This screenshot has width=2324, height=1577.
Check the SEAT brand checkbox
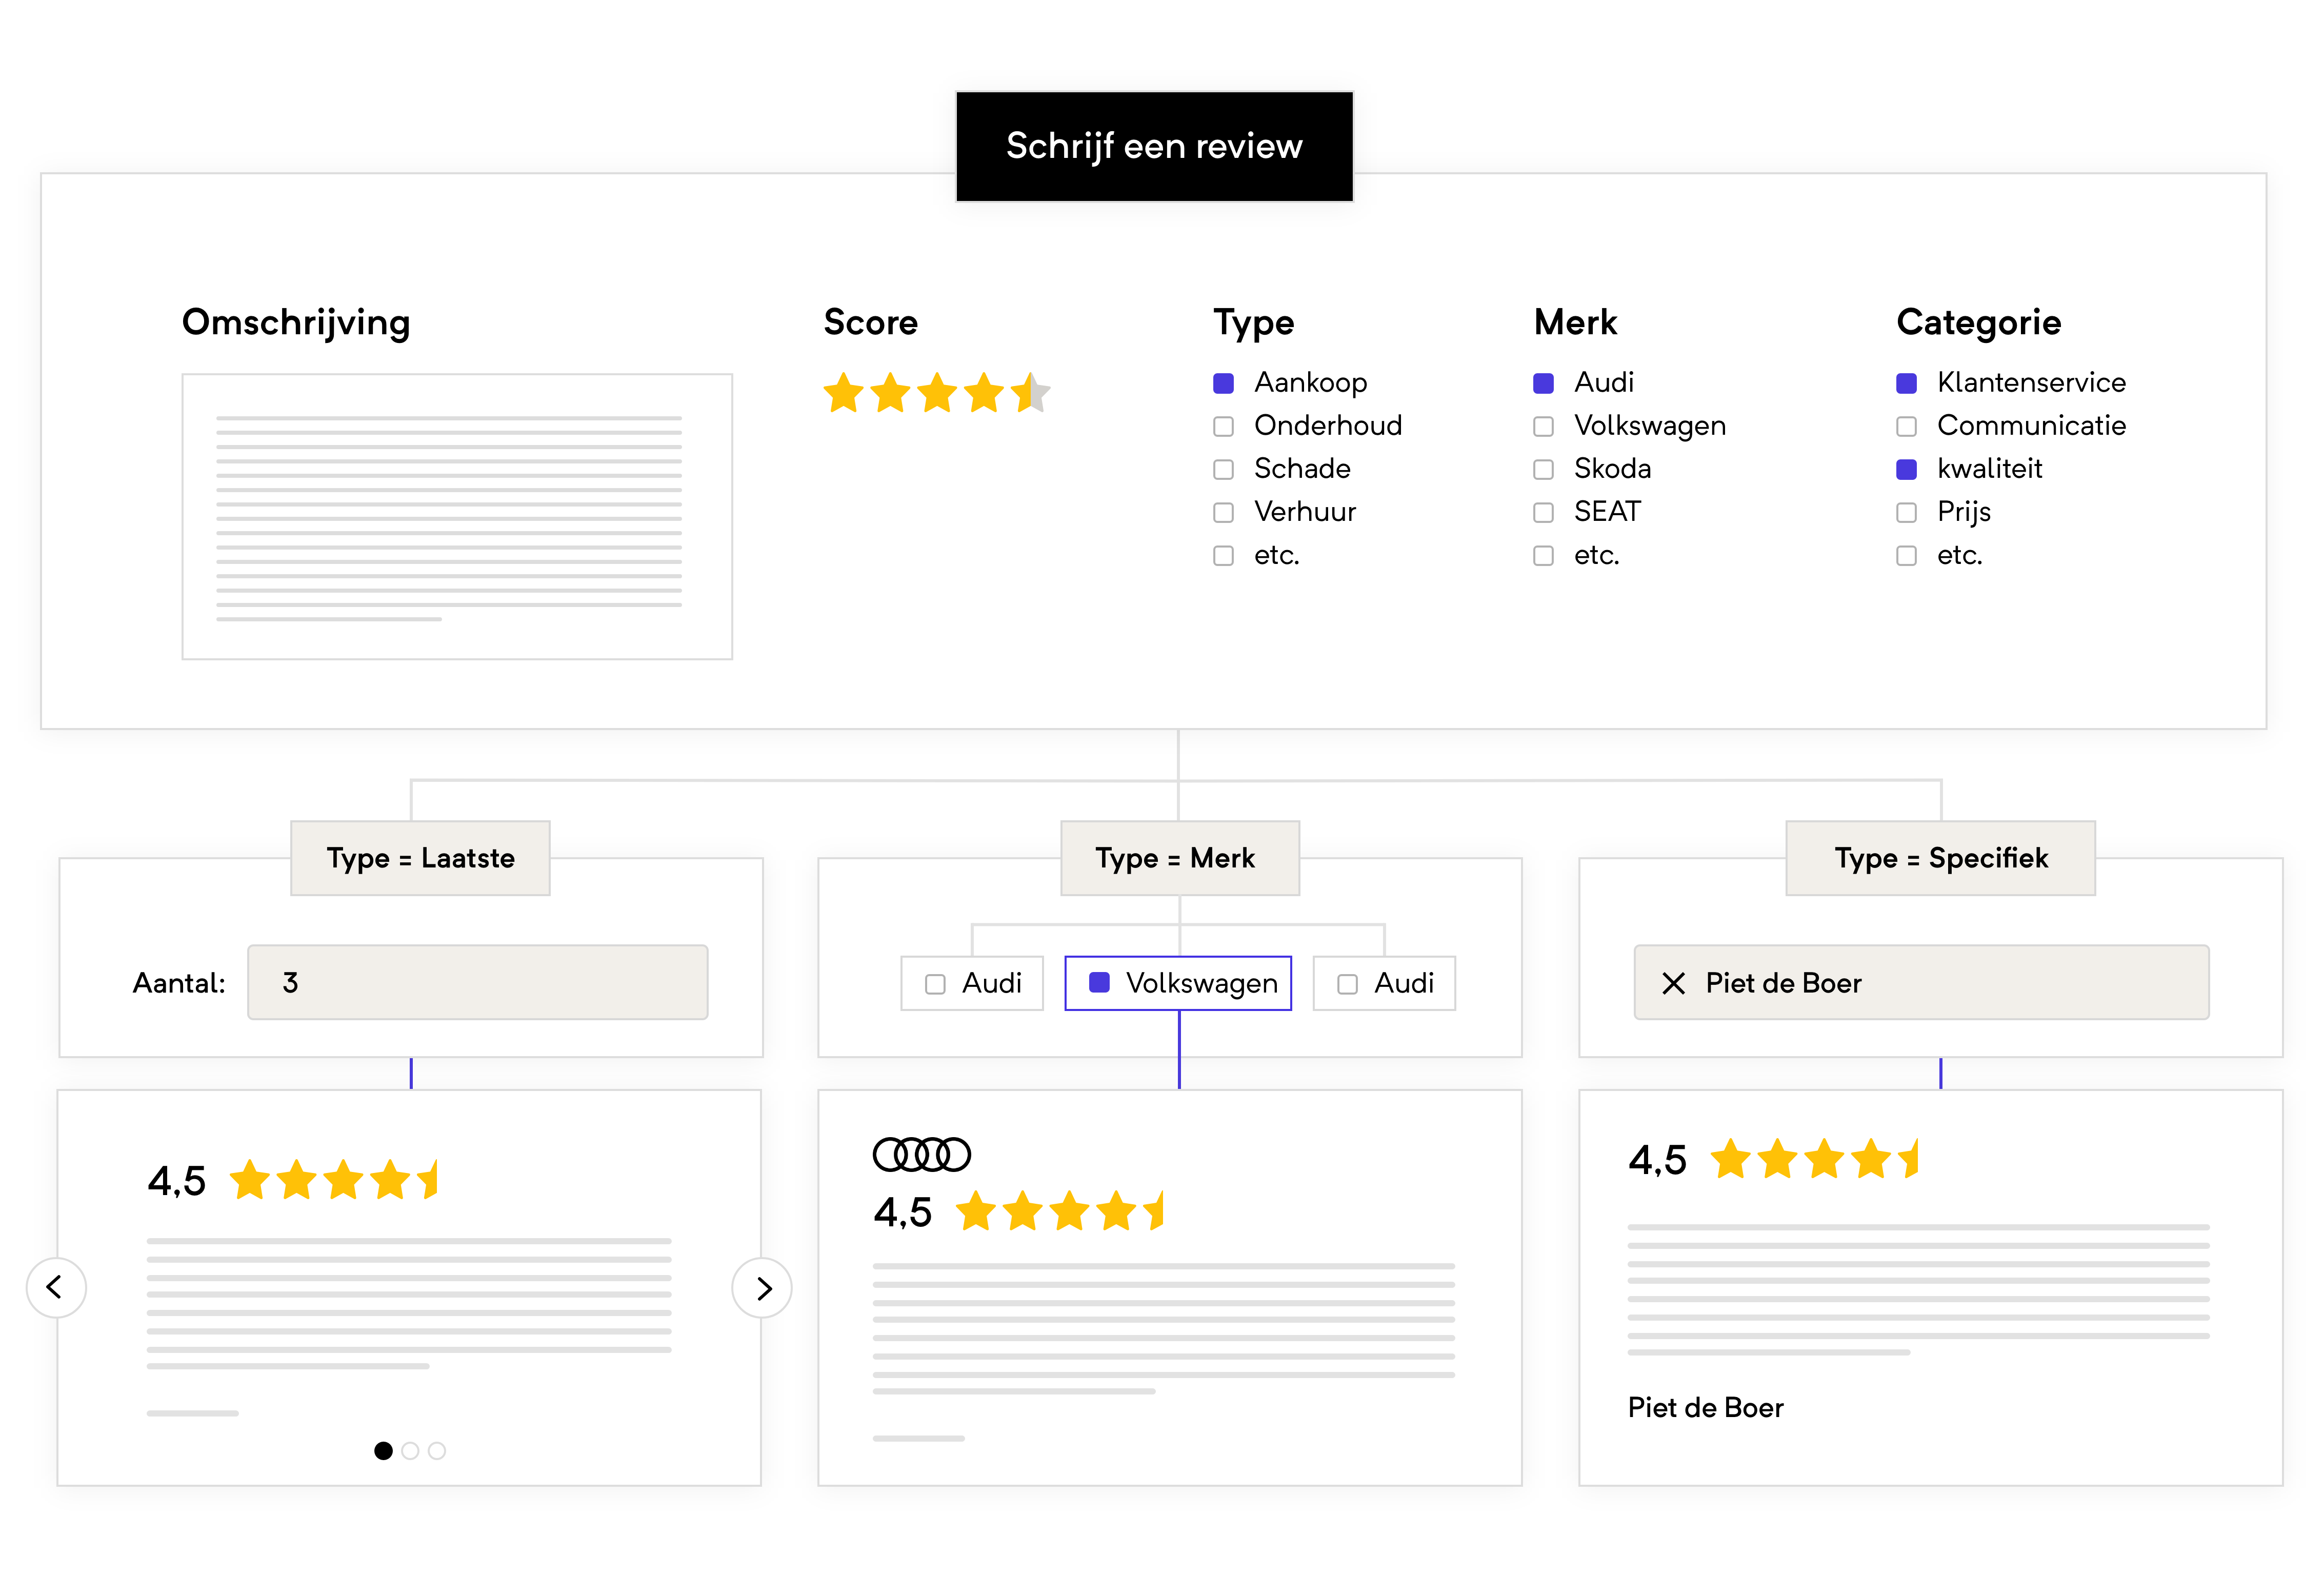pos(1543,512)
